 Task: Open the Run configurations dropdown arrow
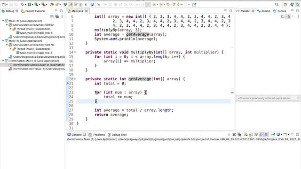tap(32, 5)
